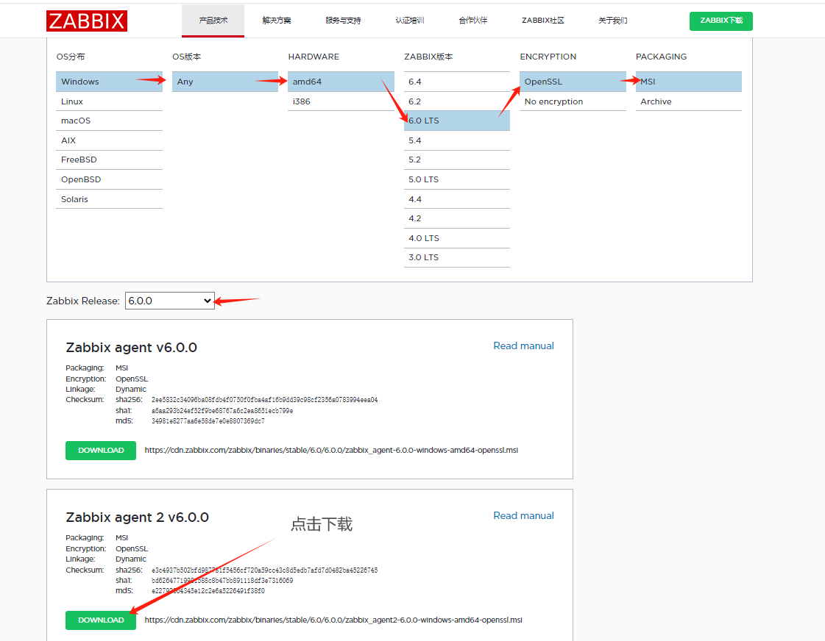Click the Zabbix agent 2 v6.0.0 heading
The height and width of the screenshot is (641, 825).
(138, 518)
